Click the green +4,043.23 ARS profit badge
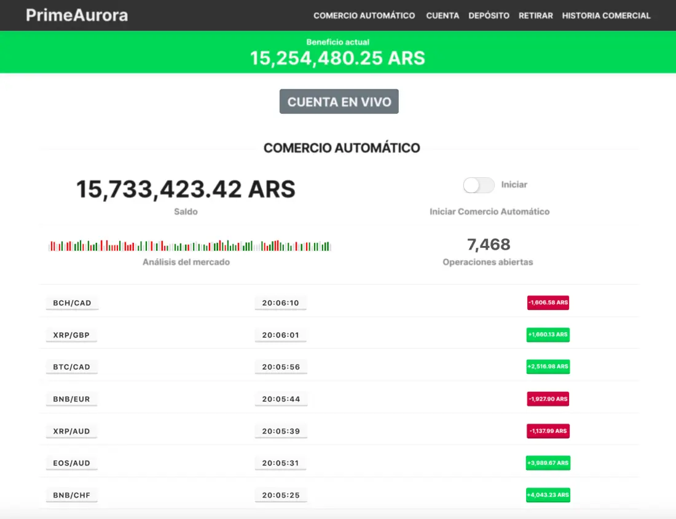Image resolution: width=676 pixels, height=519 pixels. [x=548, y=495]
